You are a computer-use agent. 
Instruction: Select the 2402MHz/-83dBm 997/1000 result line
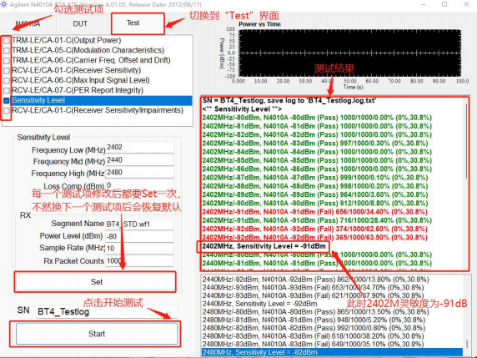coord(314,144)
